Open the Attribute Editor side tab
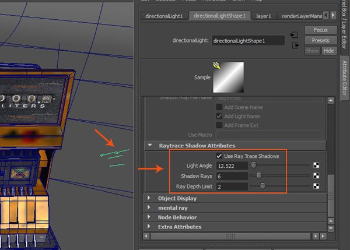350x250 pixels. click(345, 78)
